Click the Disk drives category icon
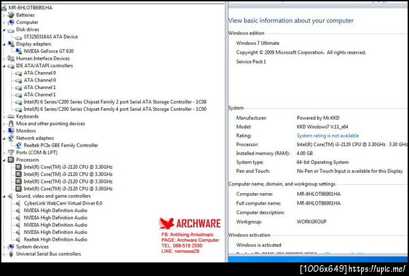409x276 pixels. (11, 30)
